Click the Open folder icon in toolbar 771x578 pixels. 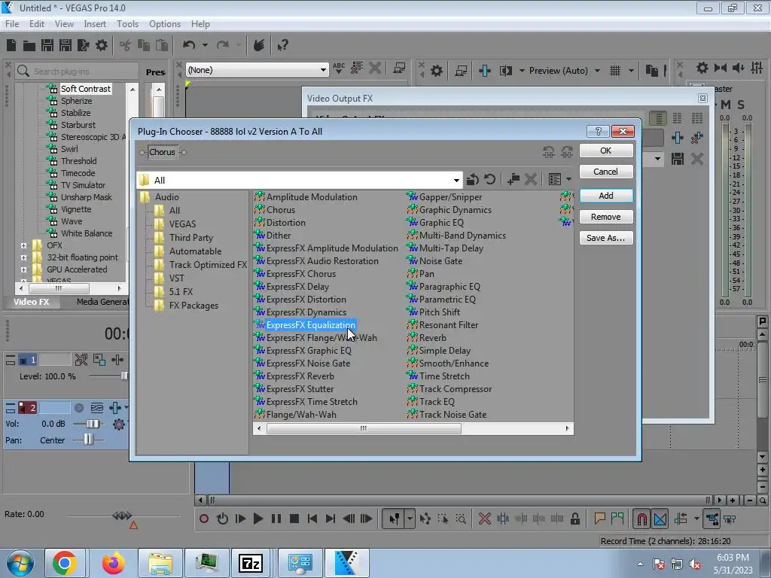29,46
